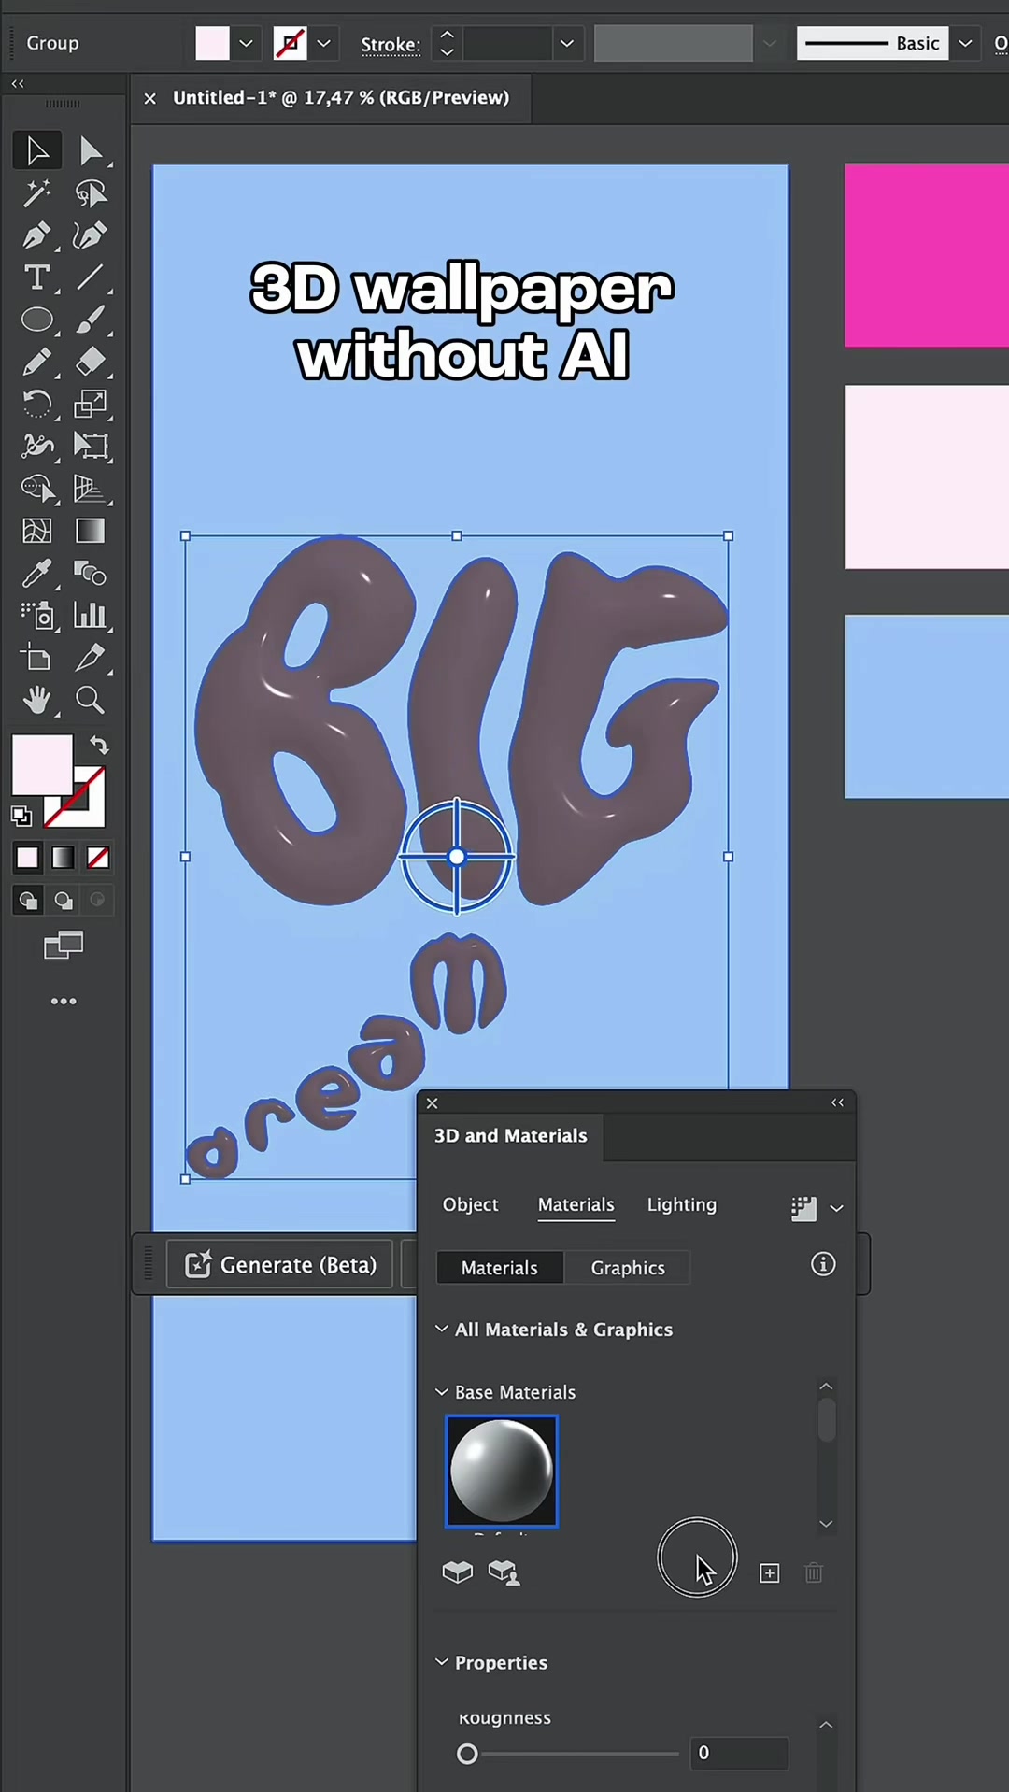Select the Mesh tool
This screenshot has height=1792, width=1009.
click(x=37, y=531)
